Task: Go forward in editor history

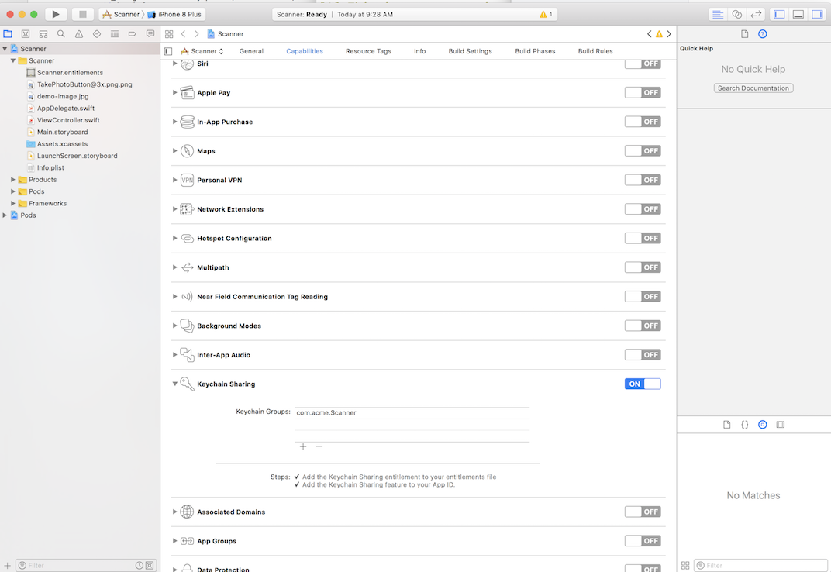Action: tap(196, 34)
